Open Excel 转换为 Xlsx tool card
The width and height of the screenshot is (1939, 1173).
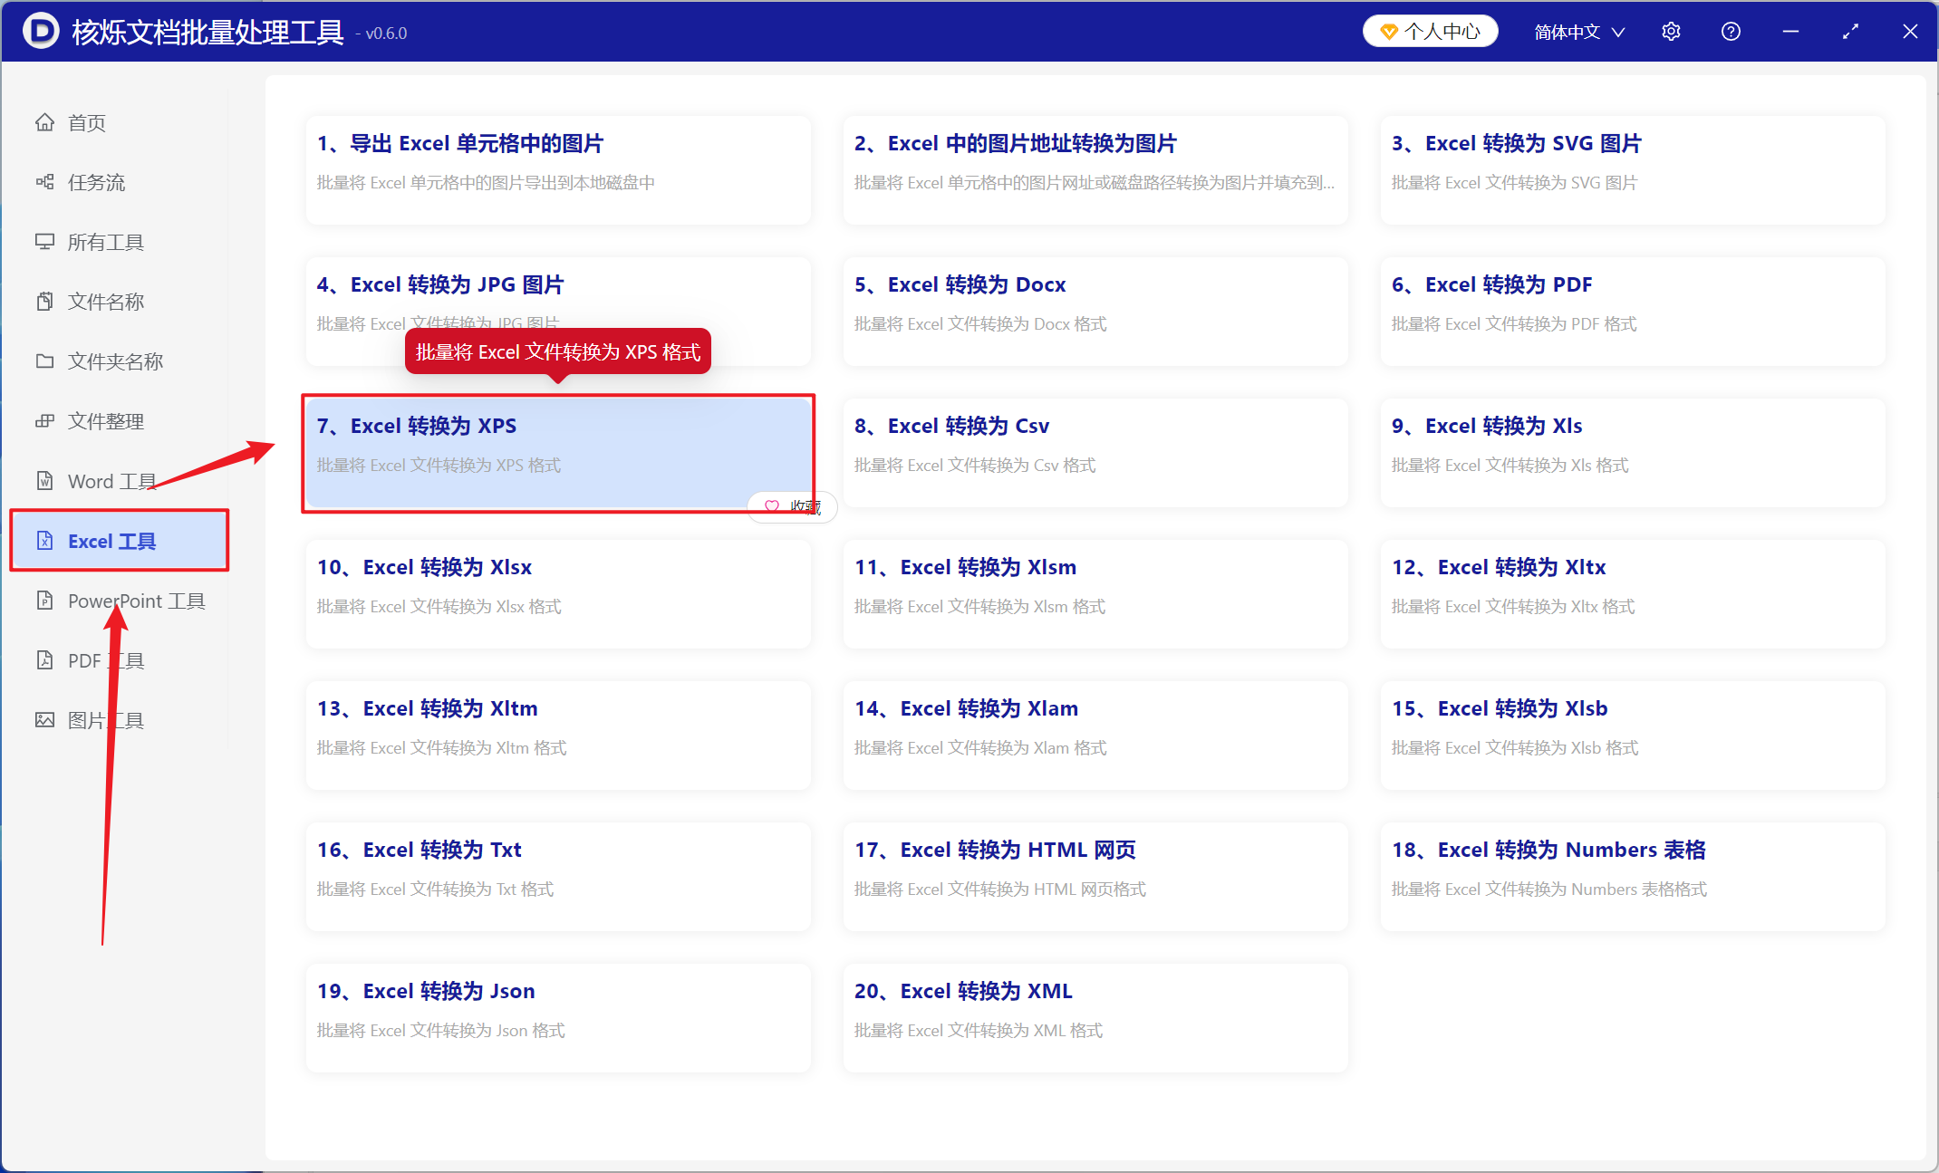point(558,594)
